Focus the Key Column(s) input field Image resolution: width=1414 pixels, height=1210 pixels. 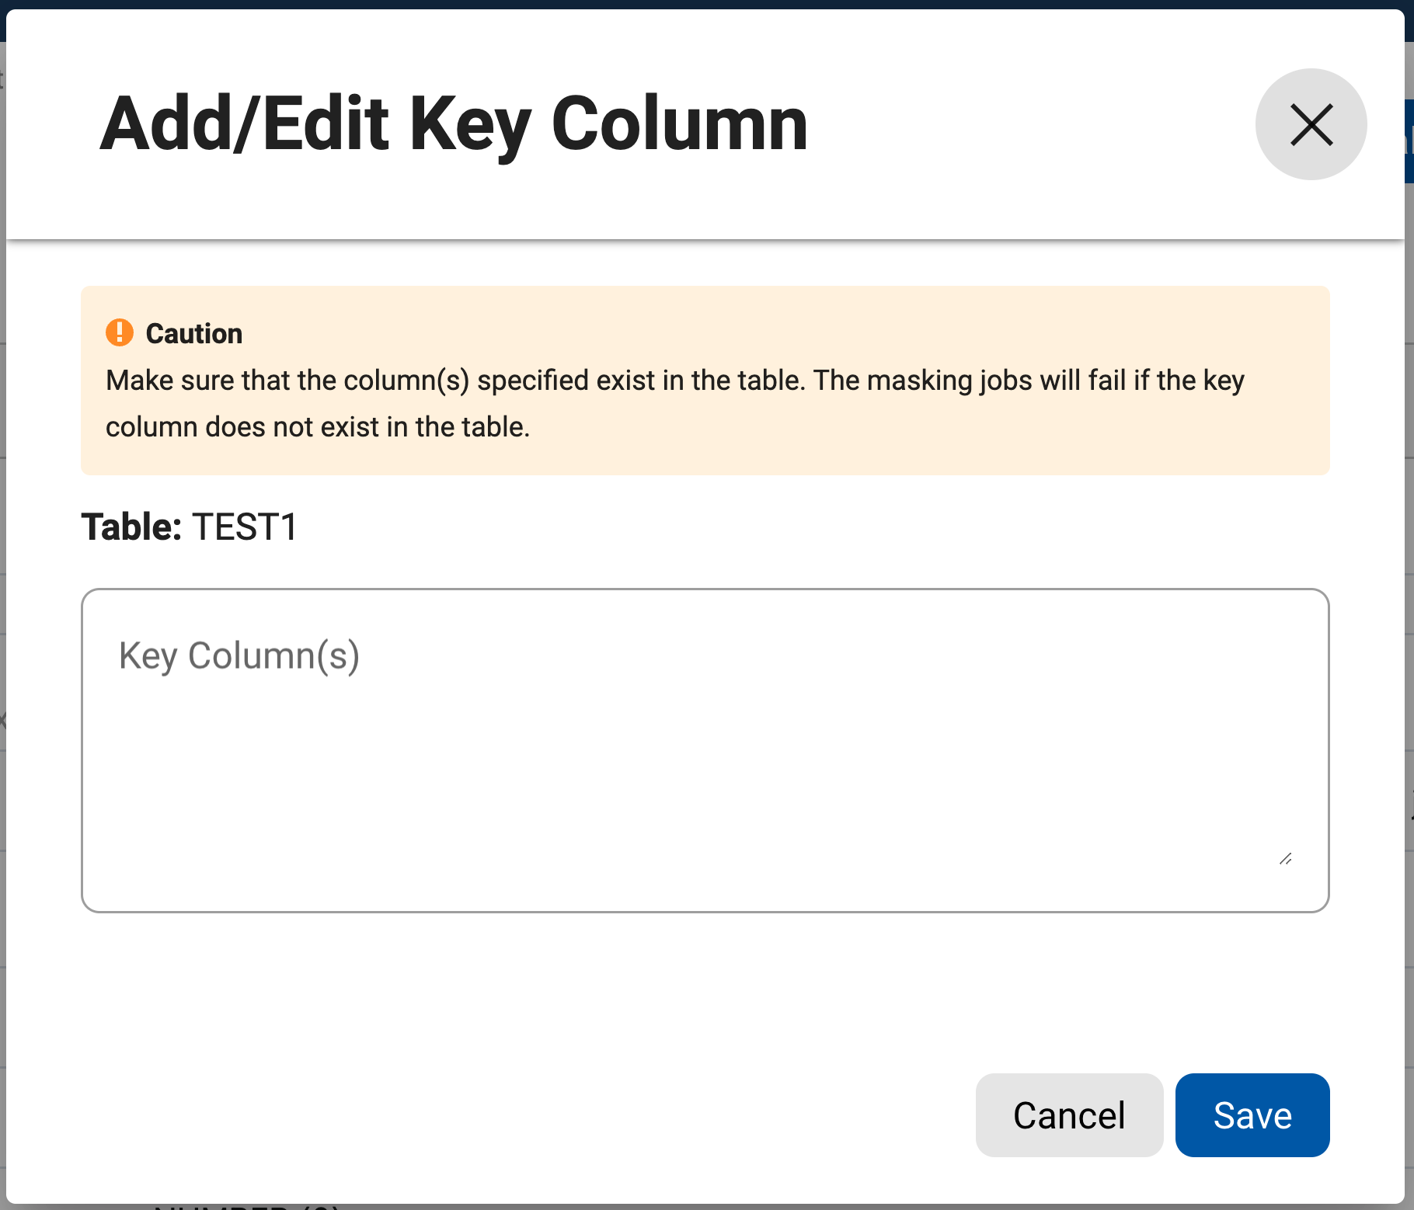[705, 746]
